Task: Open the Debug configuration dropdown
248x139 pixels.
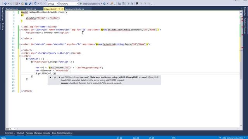Action: (x=53, y=3)
